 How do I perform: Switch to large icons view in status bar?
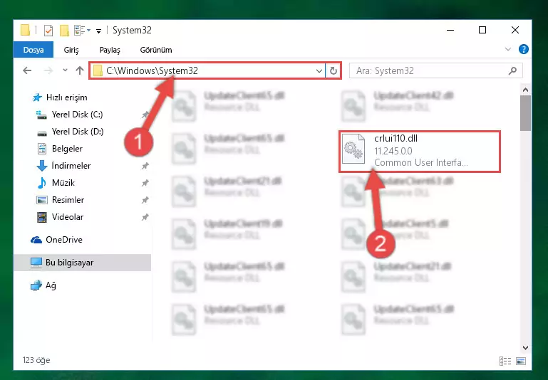(x=521, y=361)
